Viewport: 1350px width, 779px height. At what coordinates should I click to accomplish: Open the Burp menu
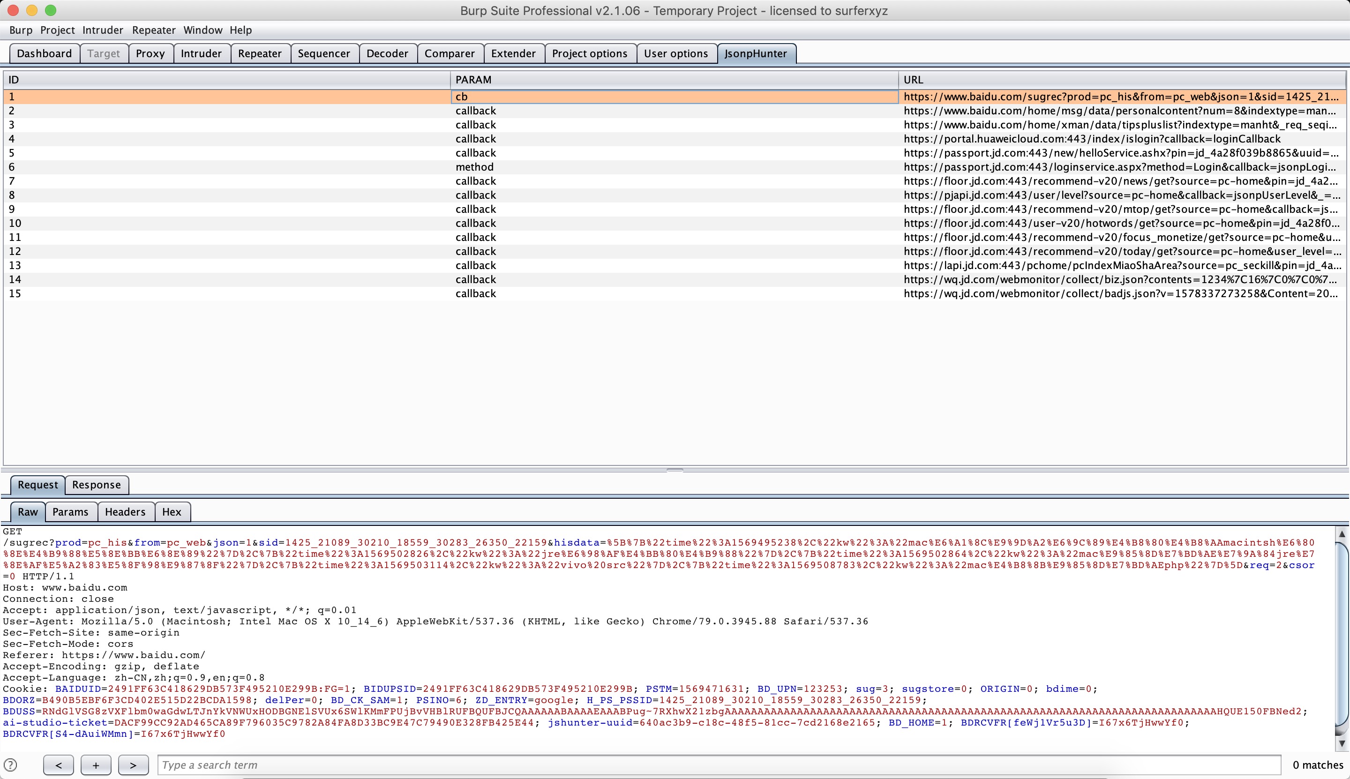coord(20,30)
